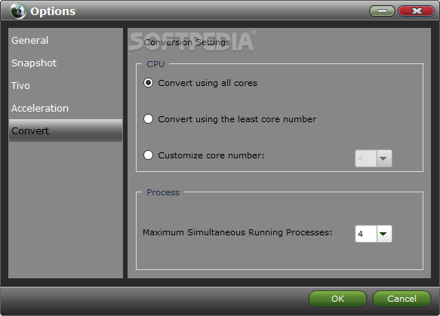Go to the Acceleration section

(66, 109)
